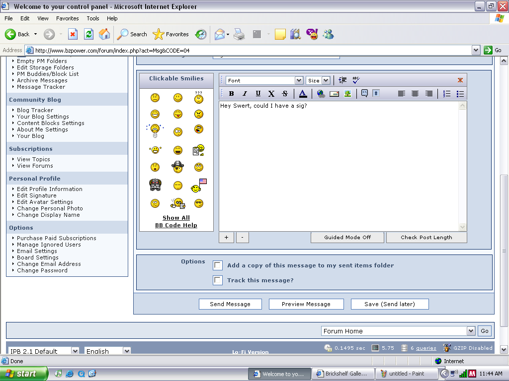This screenshot has height=381, width=509.
Task: Choose text color with the A icon
Action: coord(303,94)
